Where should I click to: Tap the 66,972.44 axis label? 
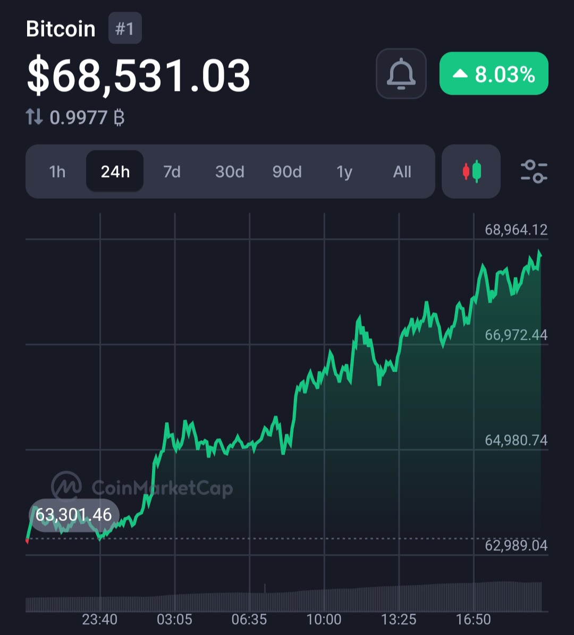[516, 335]
